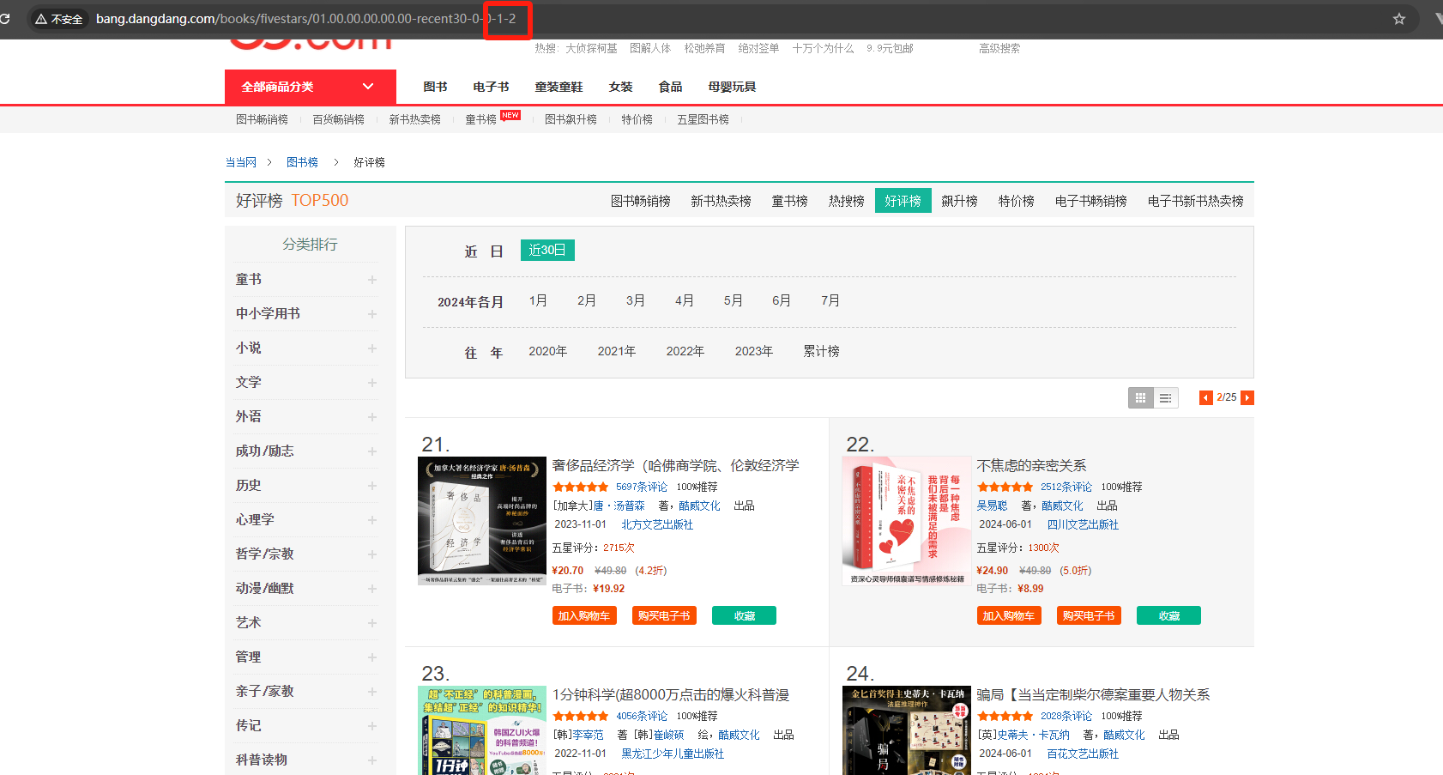This screenshot has height=775, width=1443.
Task: Click 图书榜 breadcrumb link
Action: pos(302,162)
